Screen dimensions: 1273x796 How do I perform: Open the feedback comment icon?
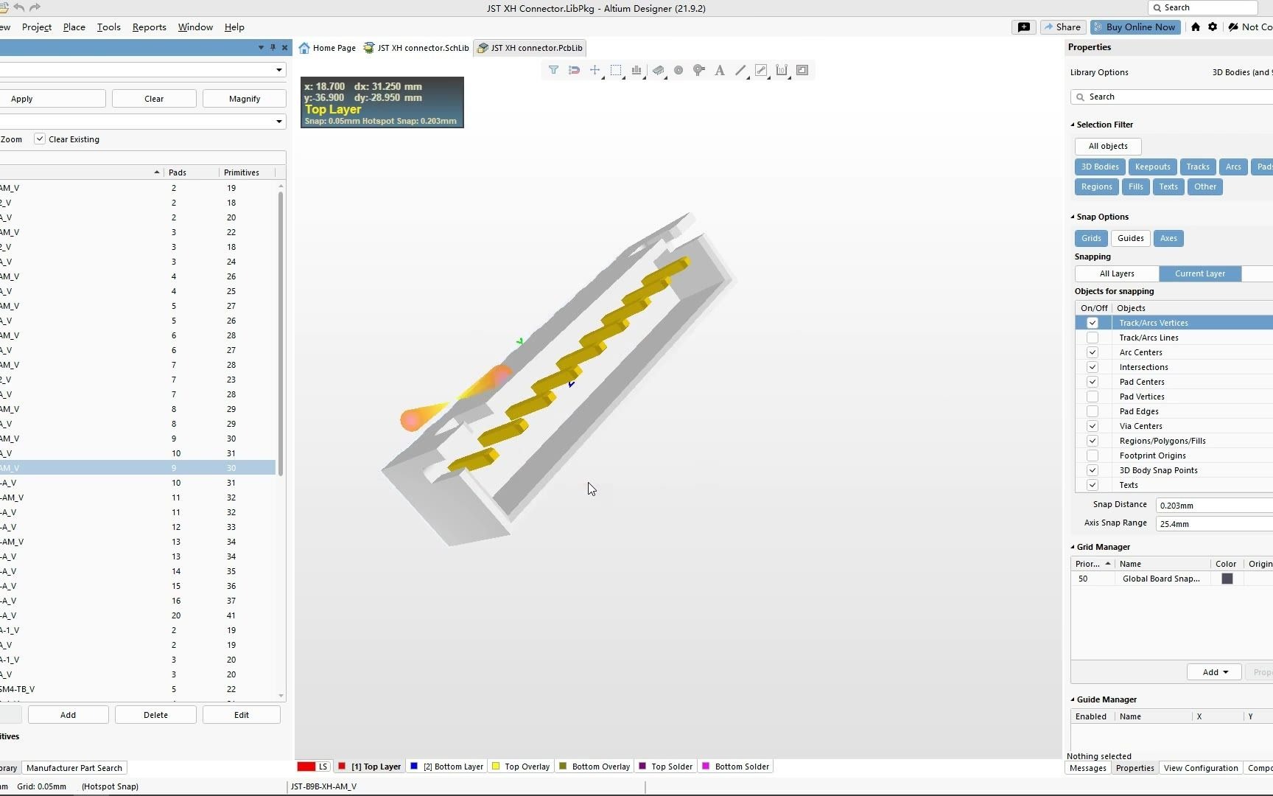(x=1024, y=27)
